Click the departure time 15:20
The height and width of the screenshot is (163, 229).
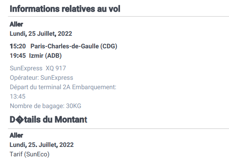pyautogui.click(x=18, y=46)
